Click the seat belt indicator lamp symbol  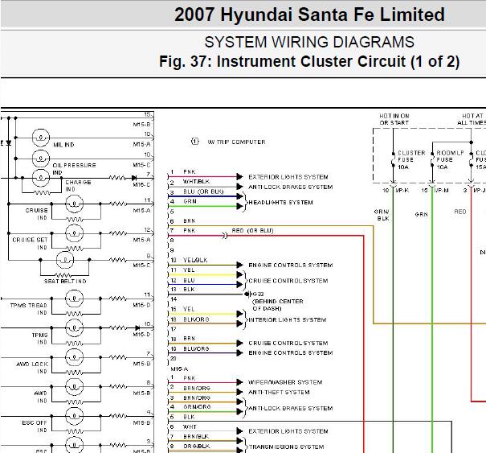pos(65,260)
